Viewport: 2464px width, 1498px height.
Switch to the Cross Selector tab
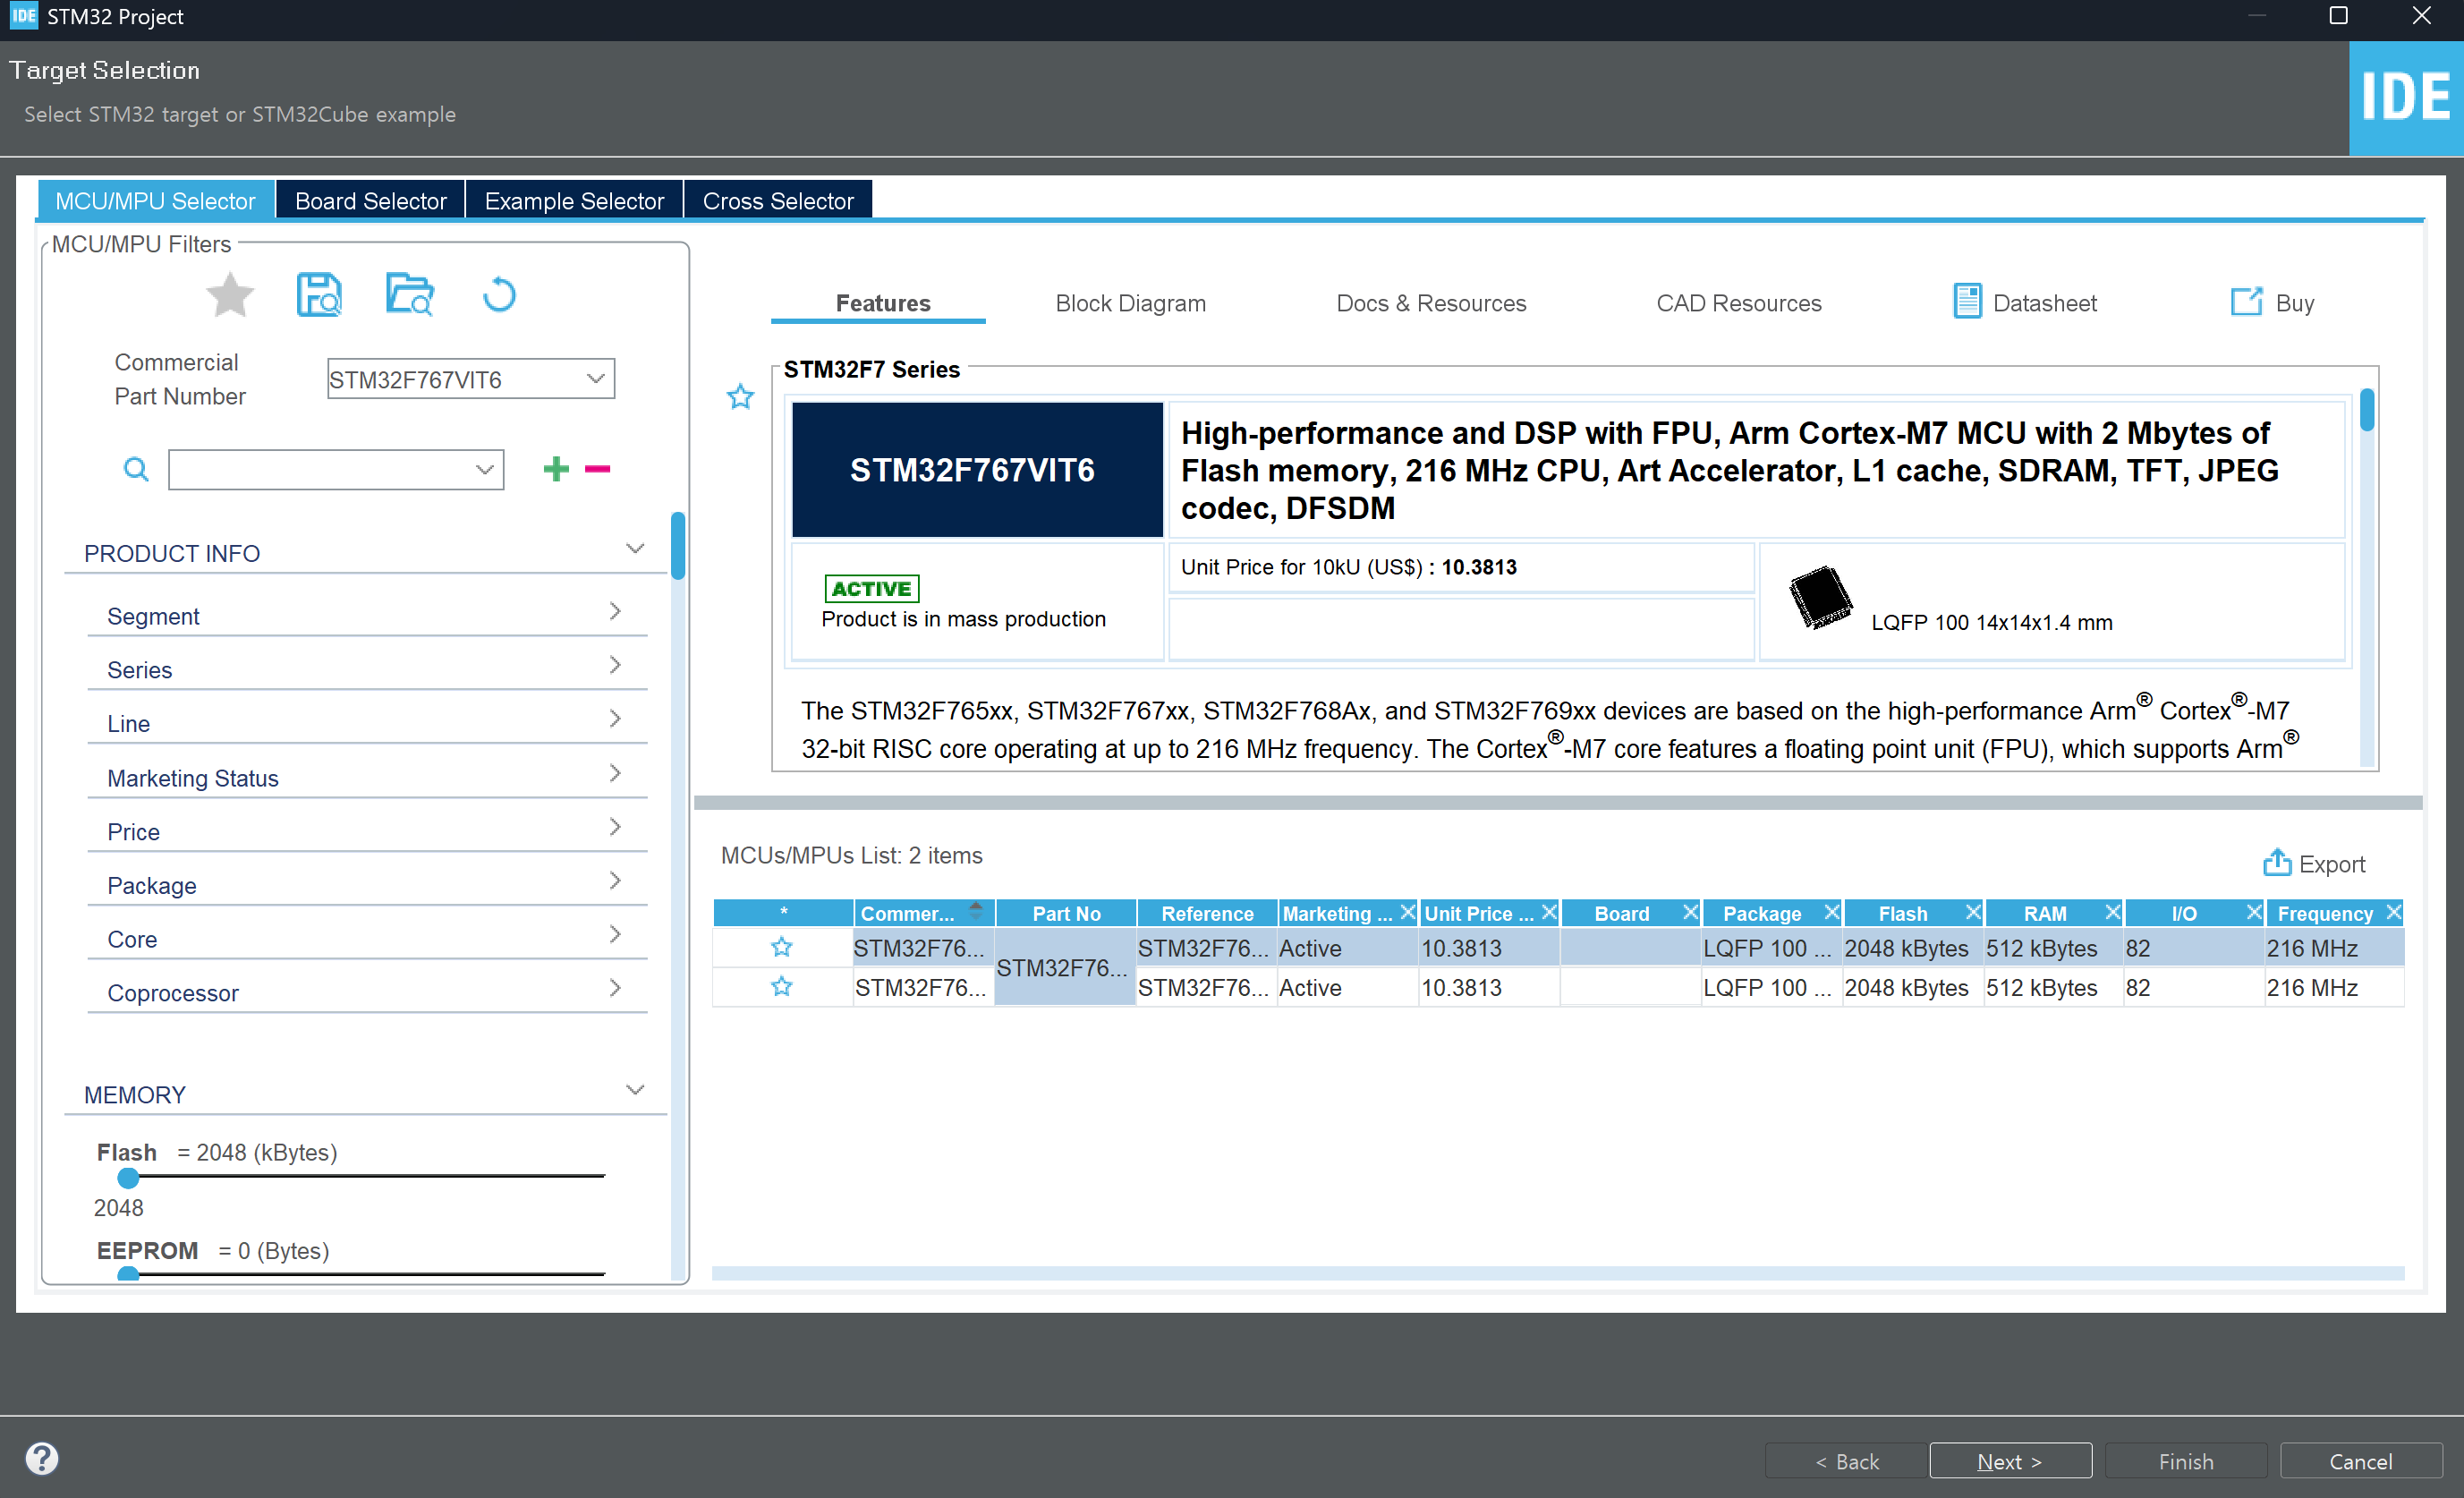[778, 200]
